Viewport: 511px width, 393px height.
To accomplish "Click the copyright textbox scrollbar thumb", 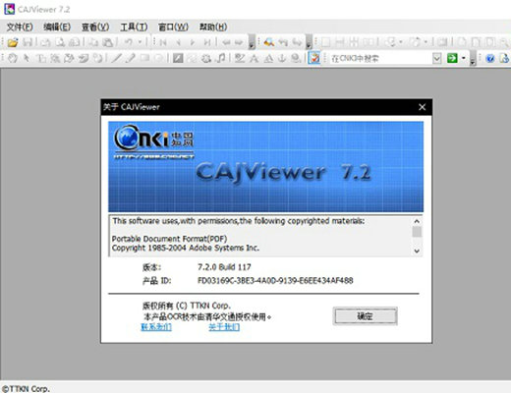I will (x=417, y=232).
